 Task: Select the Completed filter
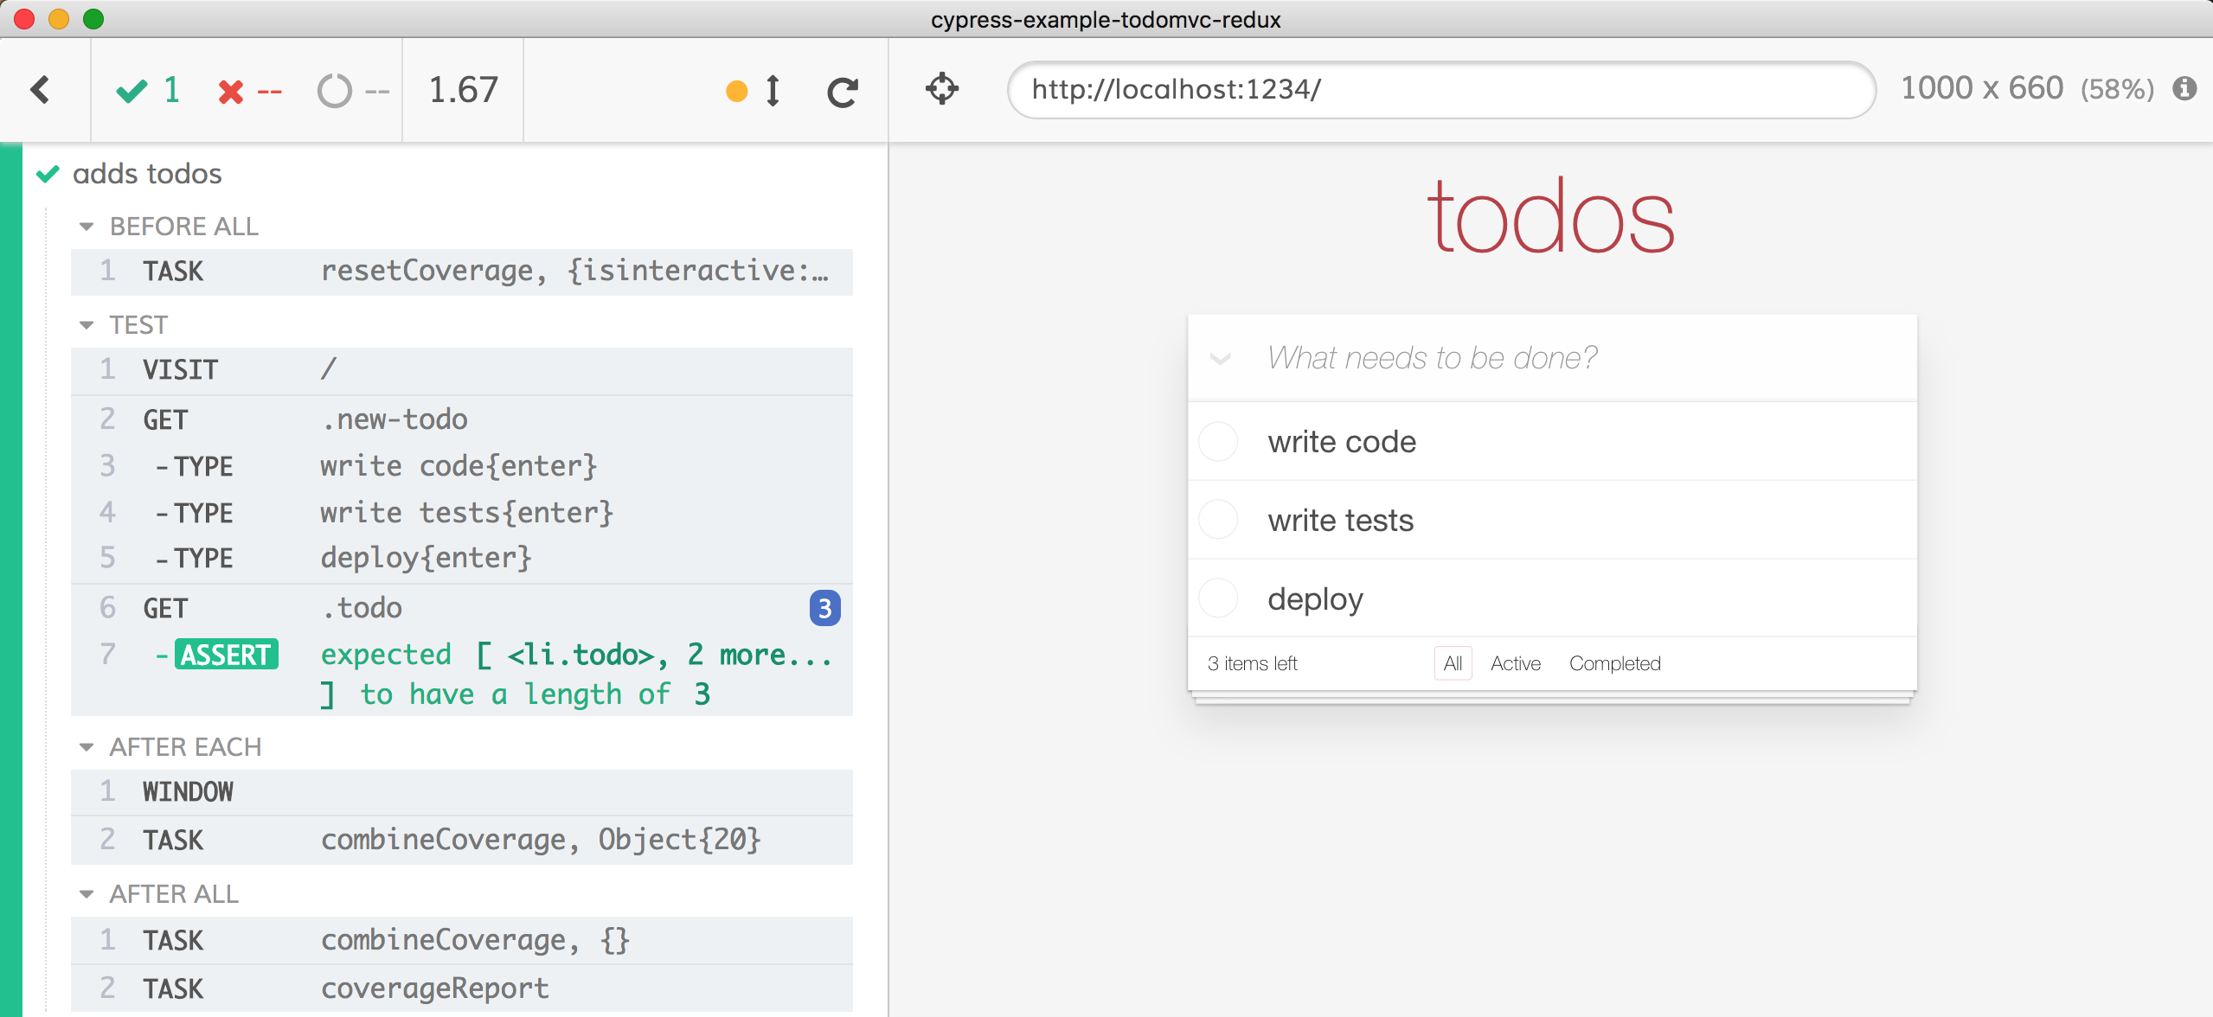click(x=1614, y=663)
